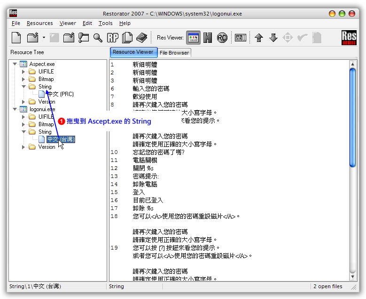Expand Bitmap folder under logonui.exe
The width and height of the screenshot is (366, 299).
[23, 124]
